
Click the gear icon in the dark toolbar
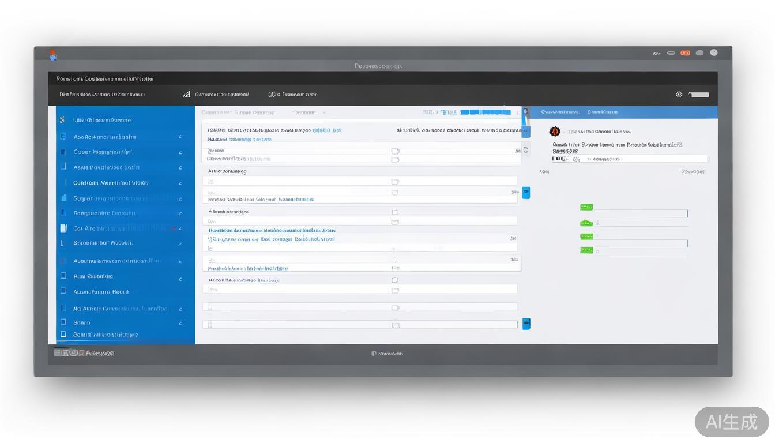point(679,95)
